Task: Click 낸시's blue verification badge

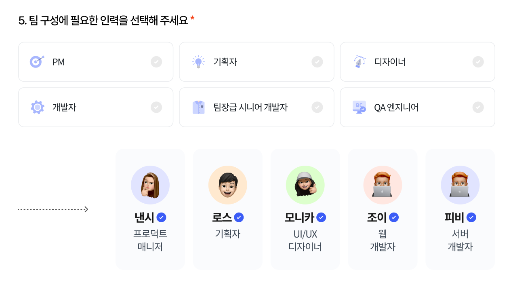Action: 161,217
